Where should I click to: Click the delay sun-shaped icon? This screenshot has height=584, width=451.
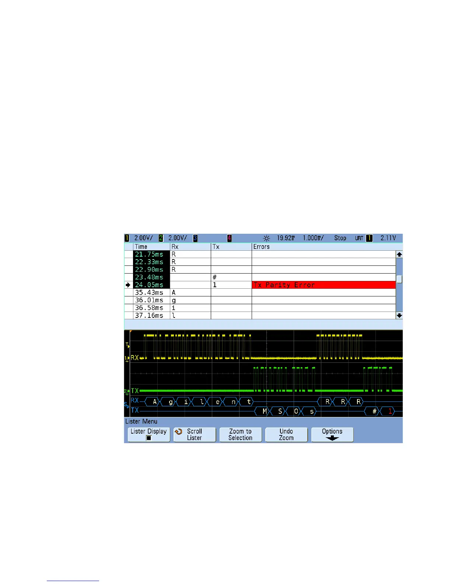[266, 239]
